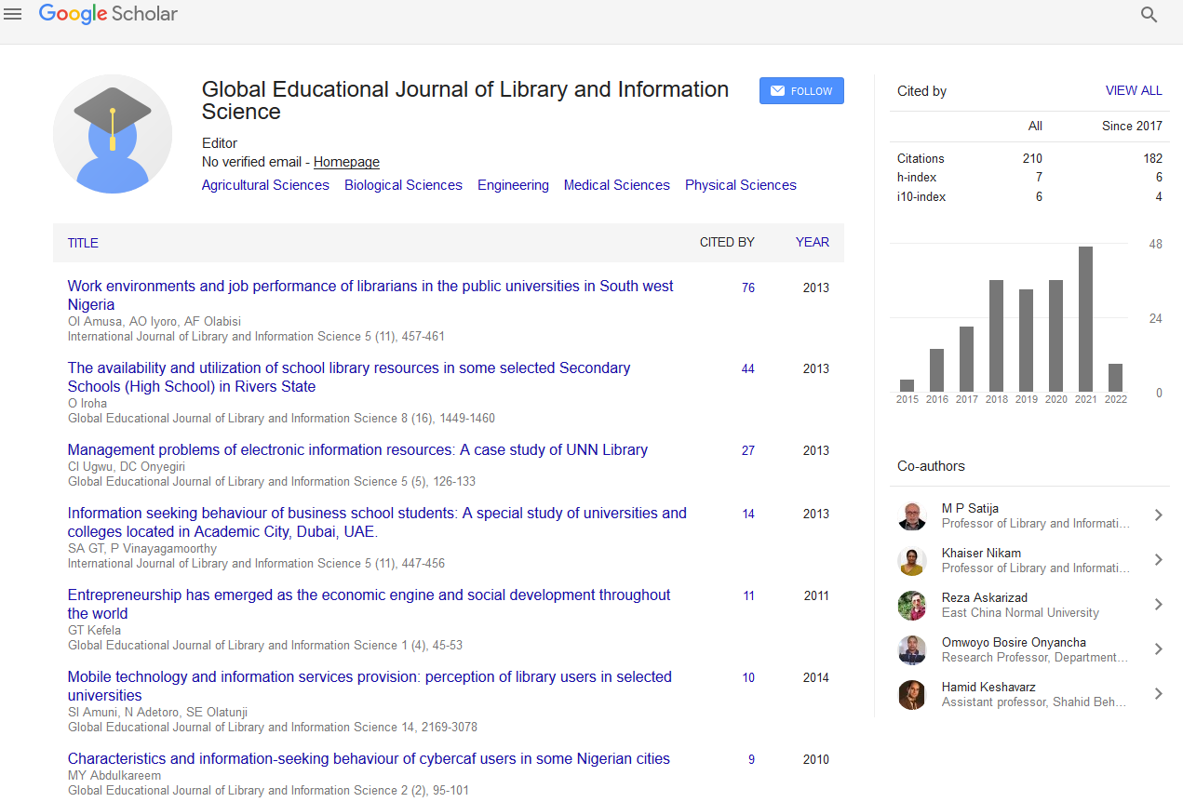
Task: Open the UNN Library case study article
Action: [x=357, y=449]
